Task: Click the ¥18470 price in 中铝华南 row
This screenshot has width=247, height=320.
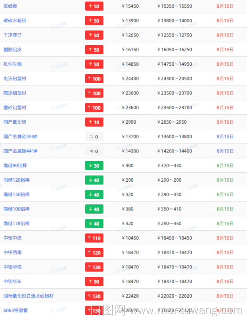Action: pyautogui.click(x=130, y=267)
